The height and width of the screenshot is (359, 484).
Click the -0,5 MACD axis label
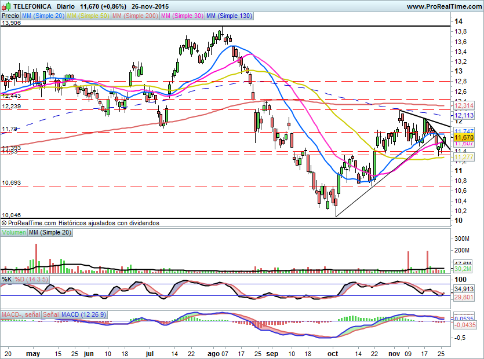(460, 338)
